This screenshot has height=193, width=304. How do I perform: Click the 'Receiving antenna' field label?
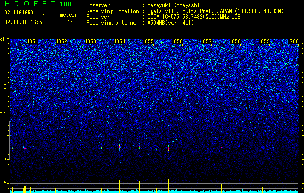[x=111, y=23]
